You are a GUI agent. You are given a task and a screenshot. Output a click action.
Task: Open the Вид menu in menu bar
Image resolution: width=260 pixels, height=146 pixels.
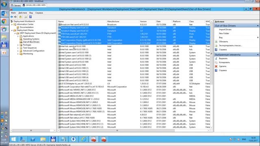31,13
